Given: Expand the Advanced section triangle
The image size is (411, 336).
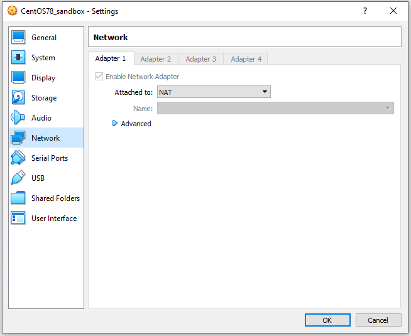Looking at the screenshot, I should [x=115, y=124].
